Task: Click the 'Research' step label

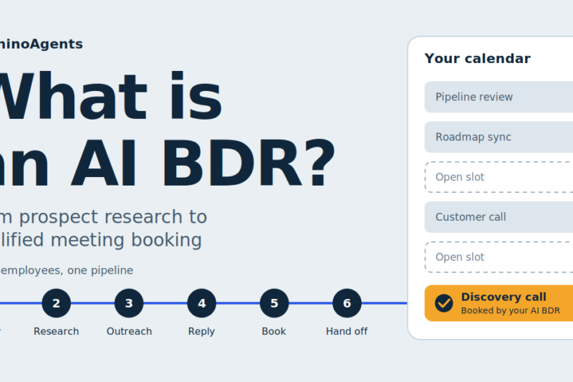Action: (56, 331)
